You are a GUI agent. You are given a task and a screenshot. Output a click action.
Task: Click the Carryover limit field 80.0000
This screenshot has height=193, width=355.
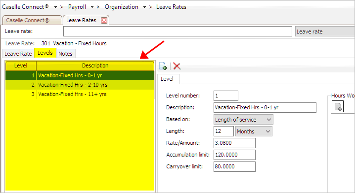[234, 166]
